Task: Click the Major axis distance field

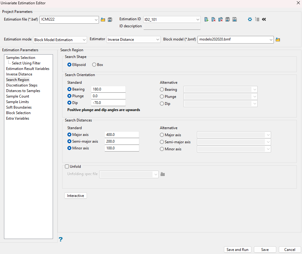Action: click(122, 135)
